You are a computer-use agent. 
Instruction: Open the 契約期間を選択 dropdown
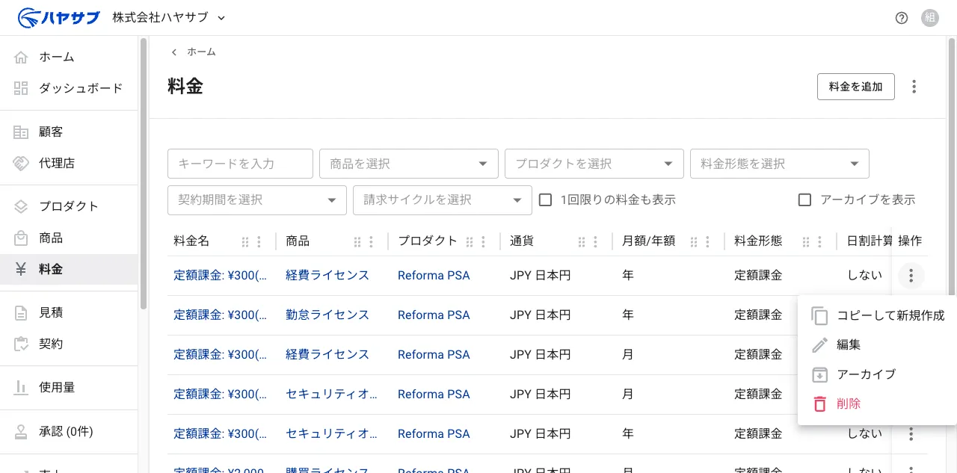coord(256,200)
